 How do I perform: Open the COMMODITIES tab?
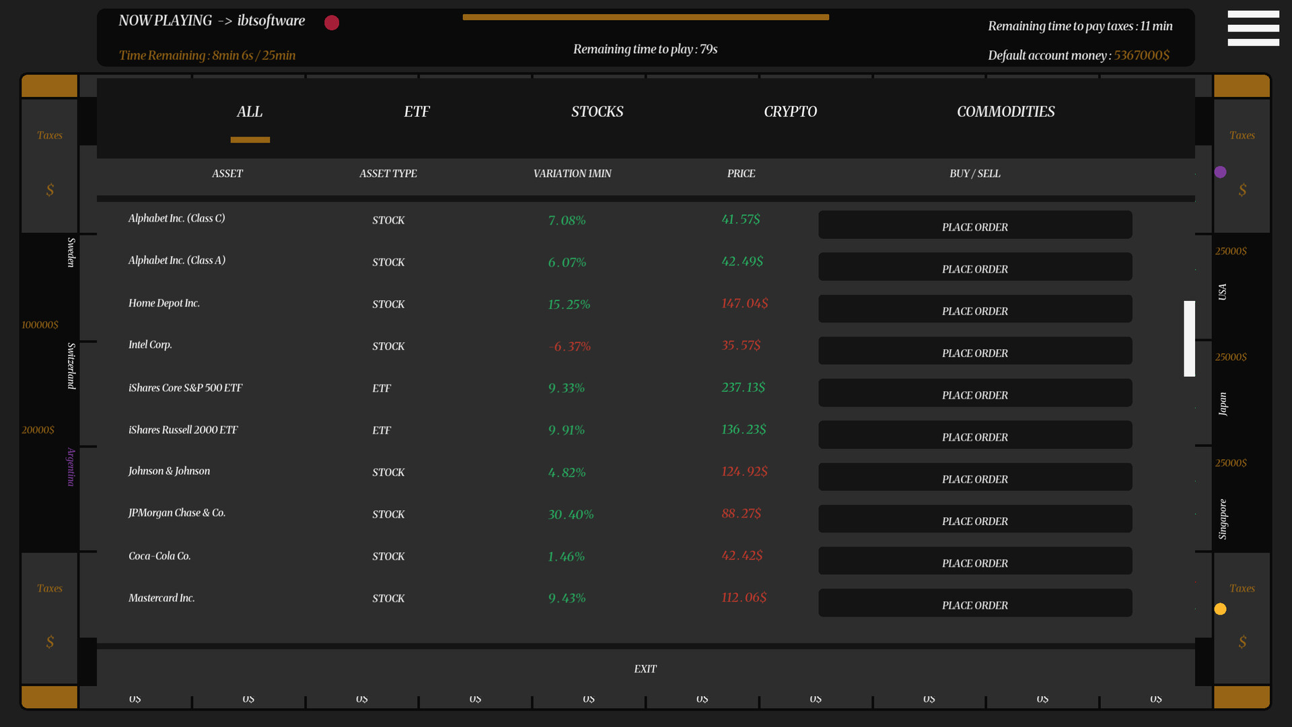pos(1005,112)
